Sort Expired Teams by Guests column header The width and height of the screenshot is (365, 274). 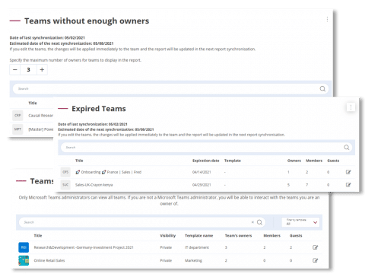click(333, 161)
